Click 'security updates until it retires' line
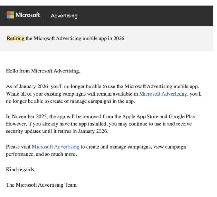 pyautogui.click(x=57, y=131)
